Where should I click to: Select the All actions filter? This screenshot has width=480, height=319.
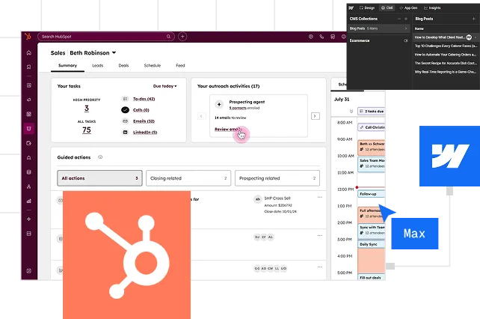click(99, 178)
